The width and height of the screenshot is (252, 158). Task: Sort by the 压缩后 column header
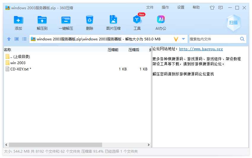tap(134, 50)
